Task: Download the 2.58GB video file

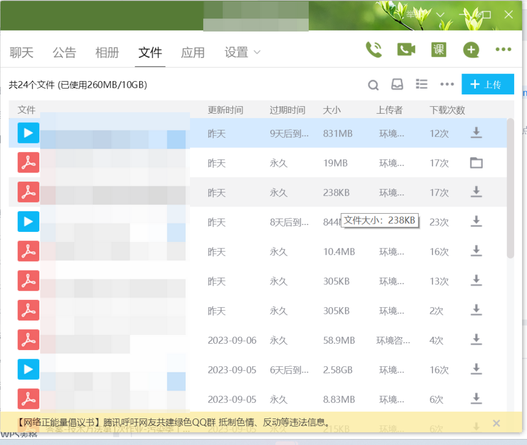Action: click(x=476, y=369)
